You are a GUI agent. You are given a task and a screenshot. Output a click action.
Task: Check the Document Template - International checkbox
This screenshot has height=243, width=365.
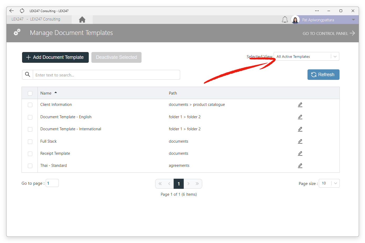[30, 129]
